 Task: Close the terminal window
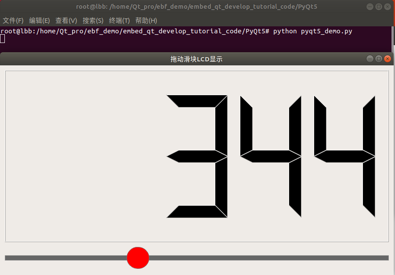pos(388,7)
